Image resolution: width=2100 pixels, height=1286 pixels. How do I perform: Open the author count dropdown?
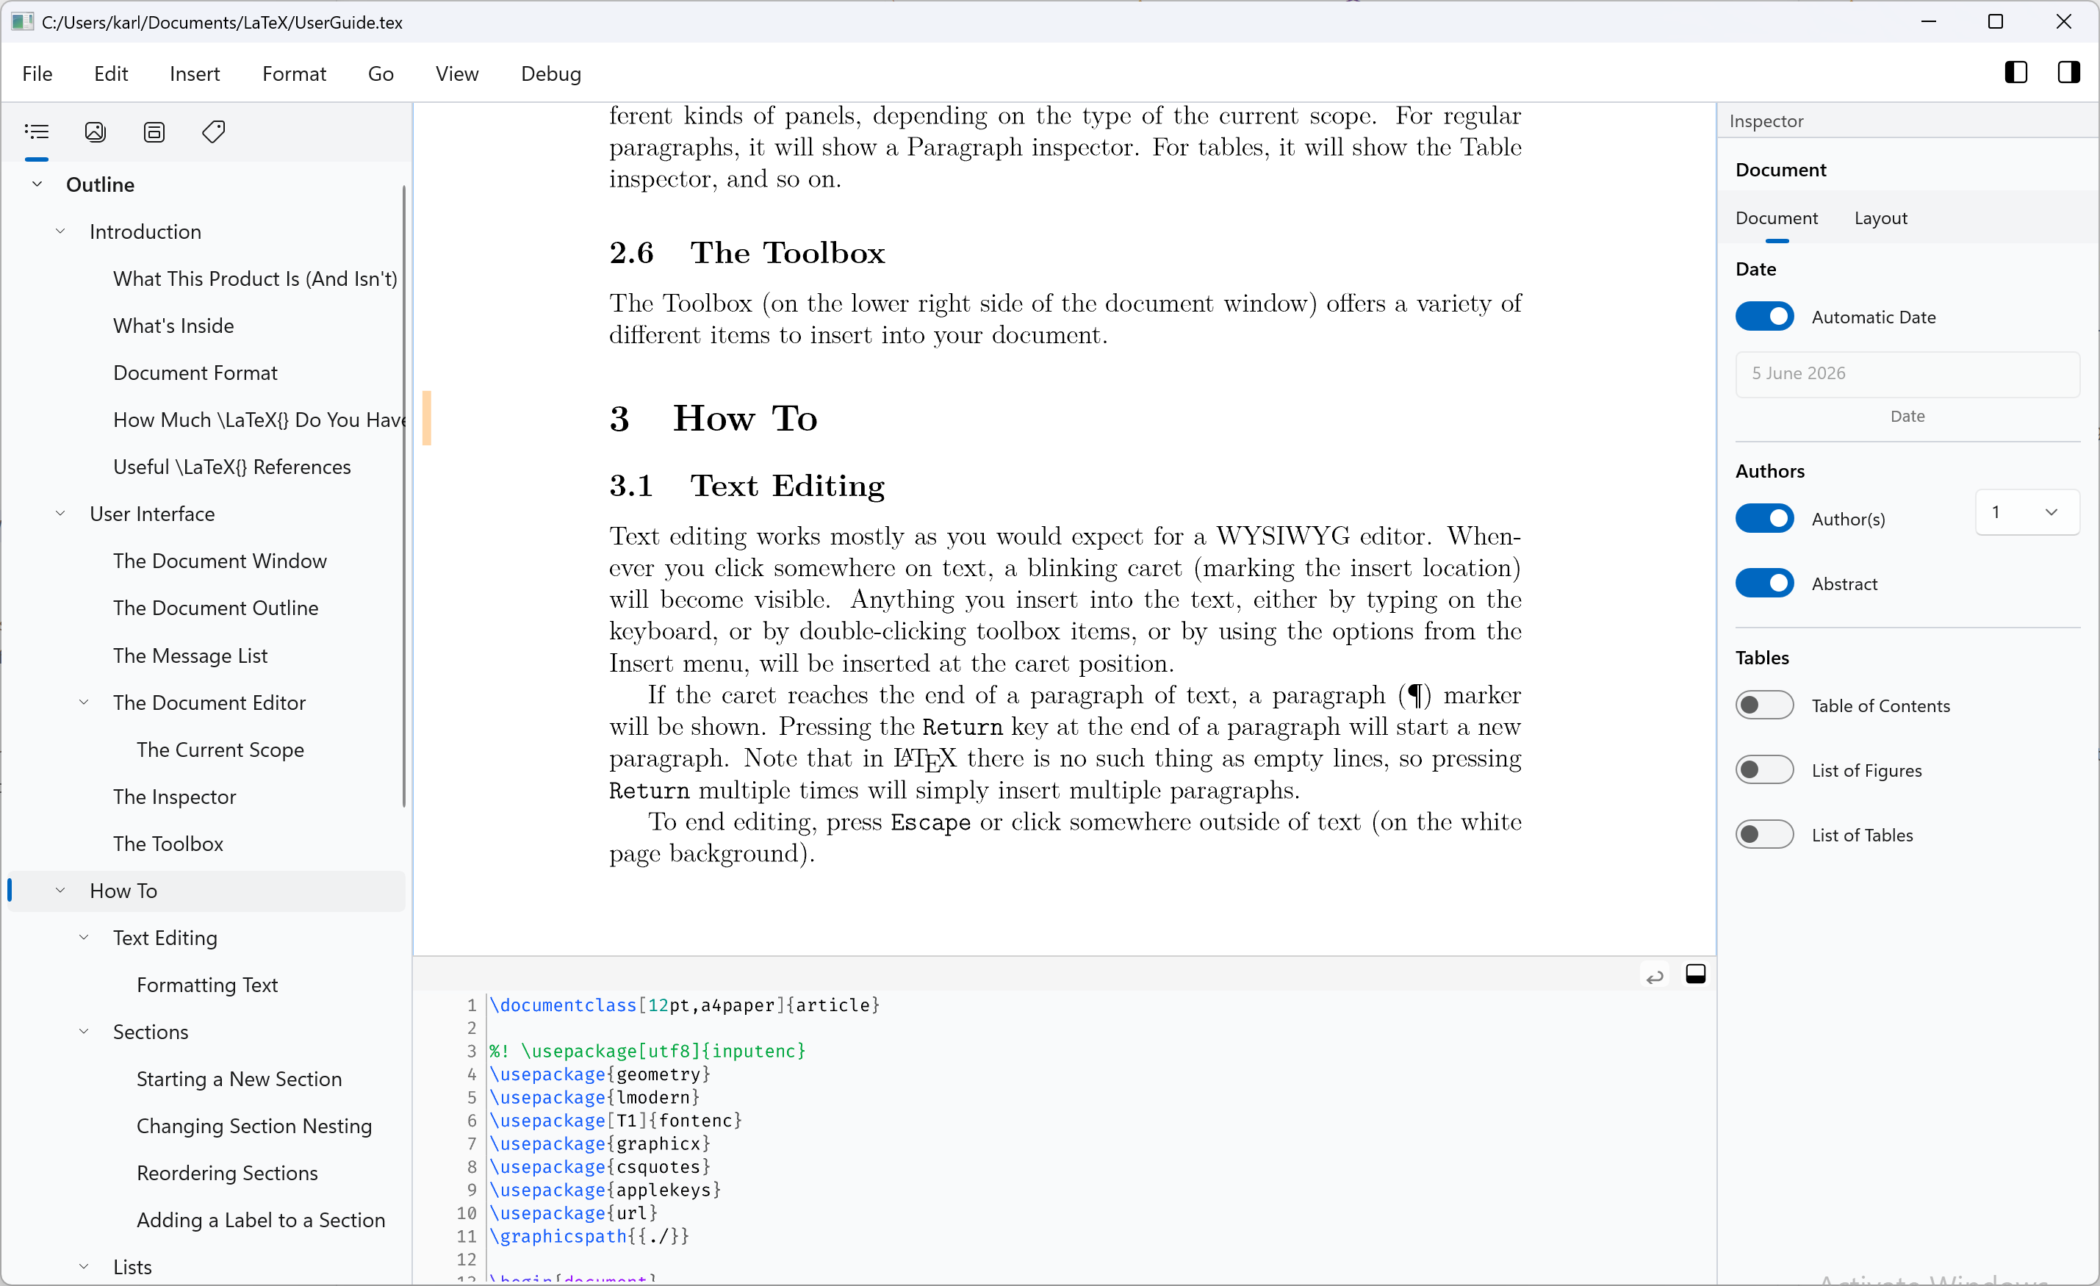coord(2027,512)
